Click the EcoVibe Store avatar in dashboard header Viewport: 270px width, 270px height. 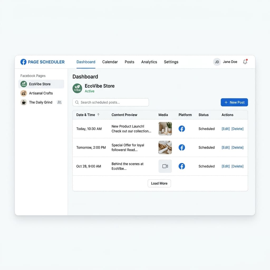point(77,88)
